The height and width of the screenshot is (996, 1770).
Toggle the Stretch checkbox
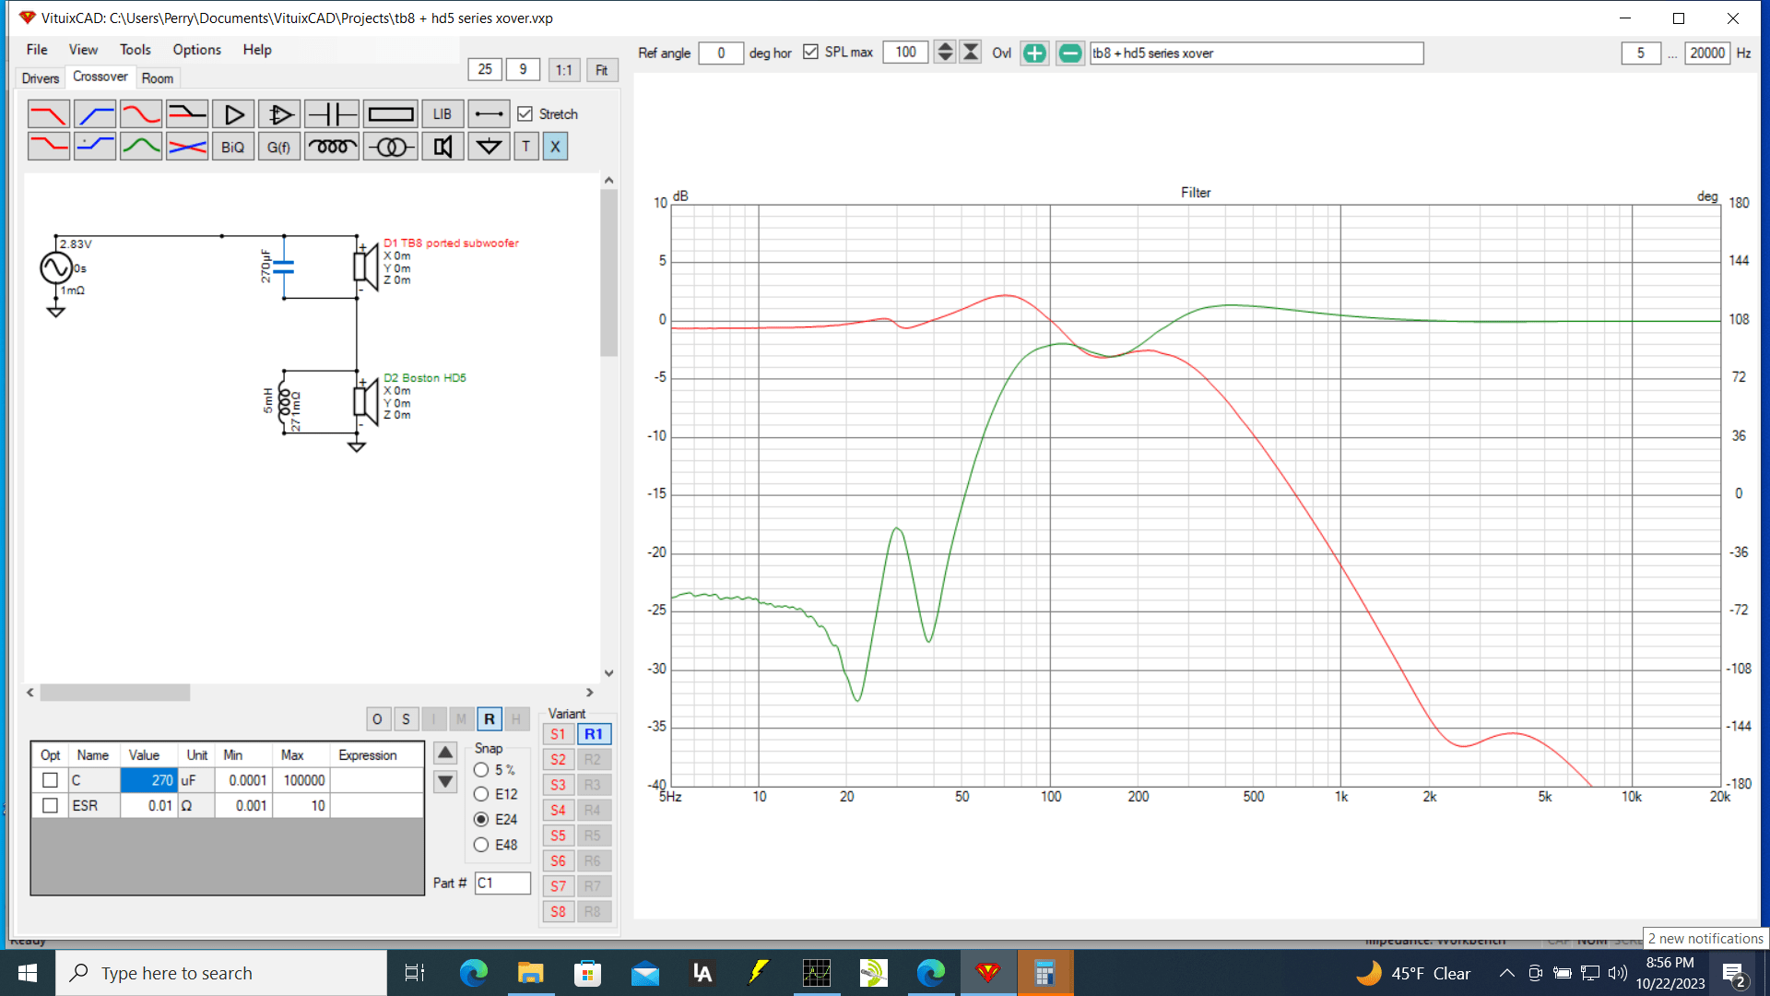click(x=525, y=113)
